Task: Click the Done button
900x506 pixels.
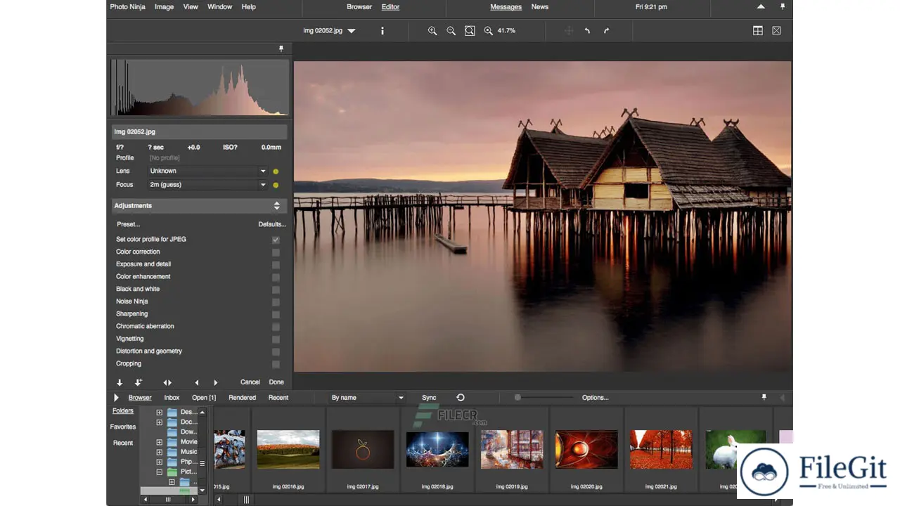Action: click(x=276, y=382)
